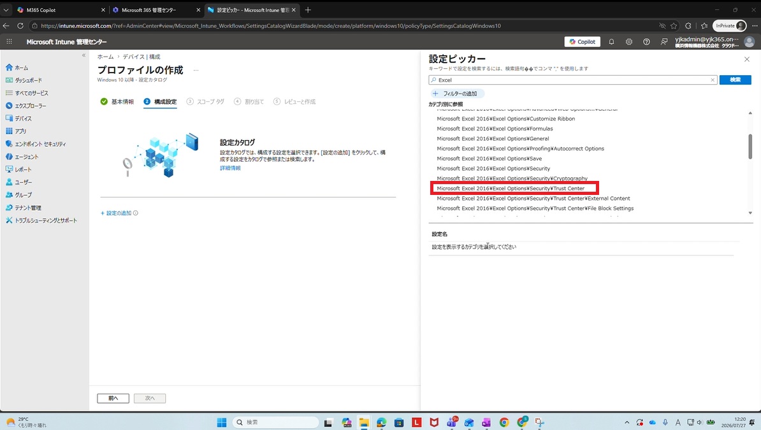Select Security\Cryptography category
761x430 pixels.
[512, 178]
